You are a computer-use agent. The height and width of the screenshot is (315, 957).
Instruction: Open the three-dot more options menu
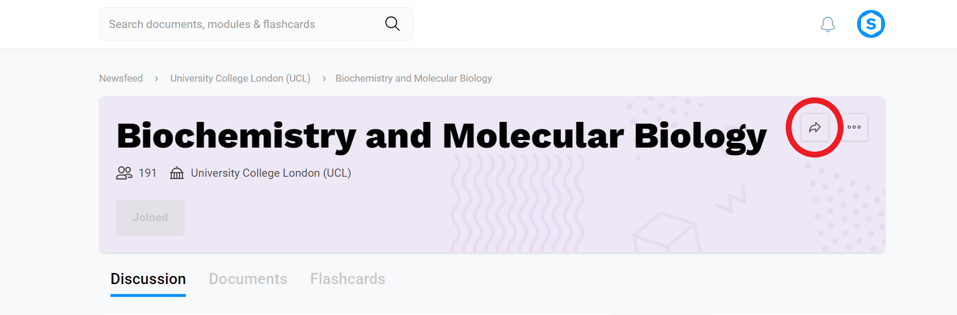click(854, 127)
